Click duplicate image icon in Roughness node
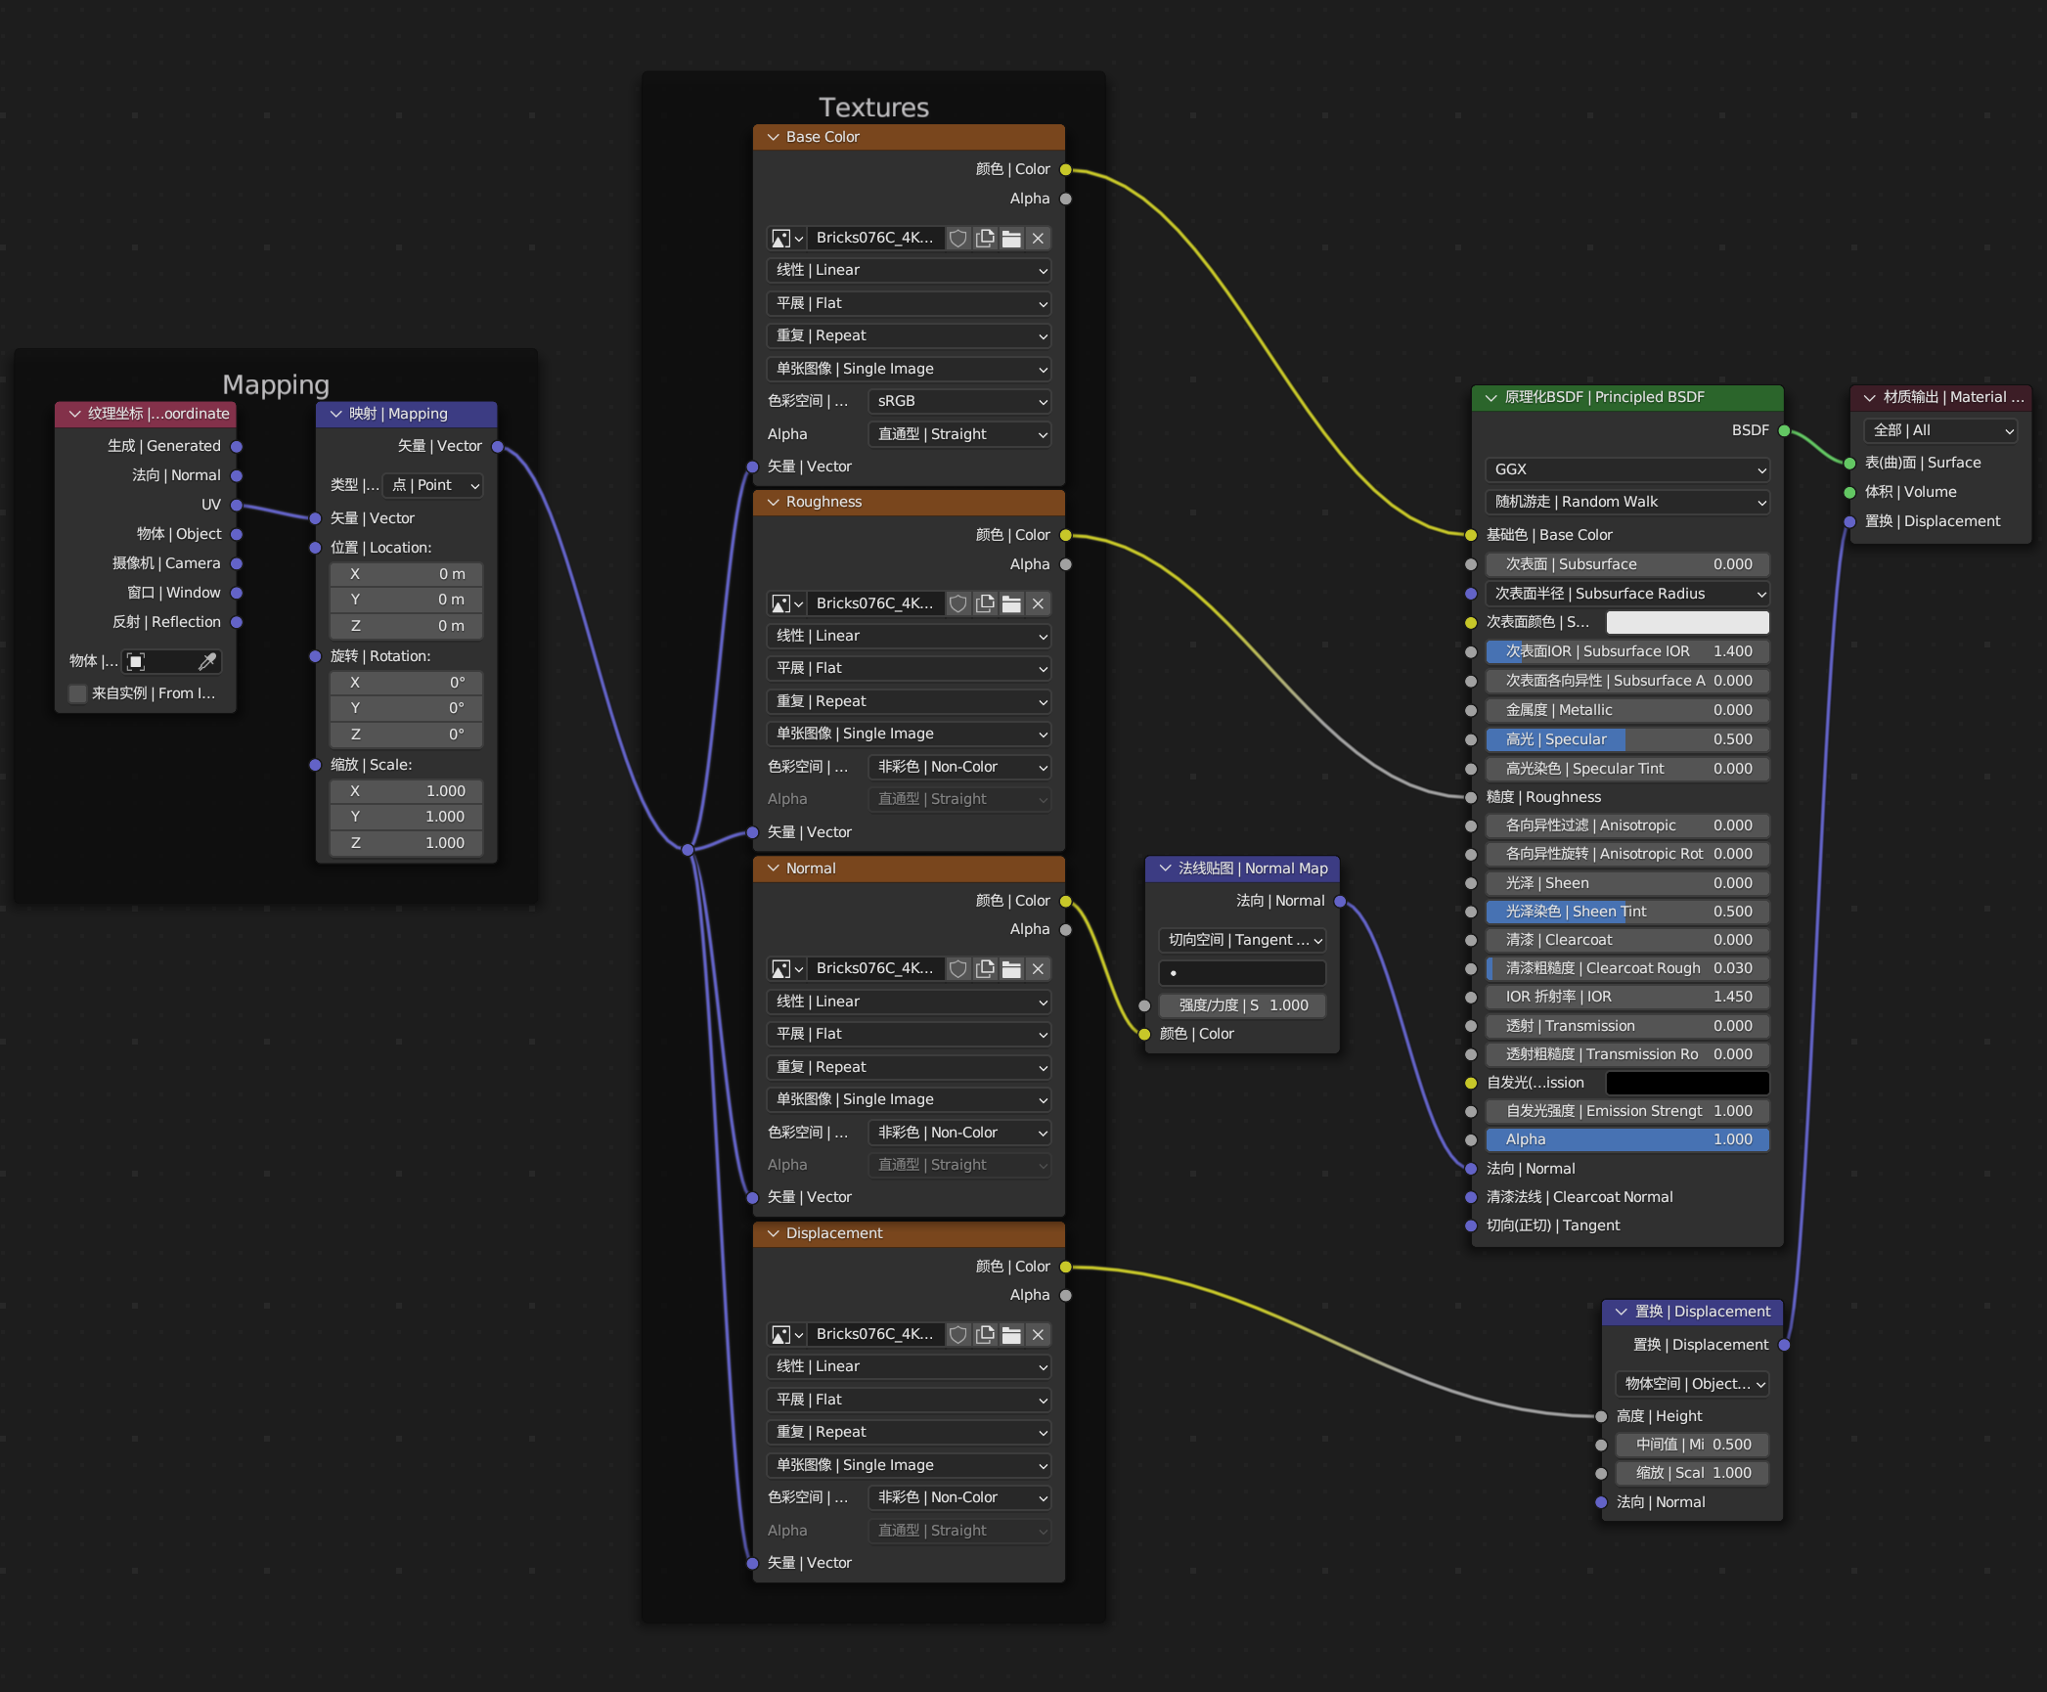2047x1692 pixels. pyautogui.click(x=985, y=603)
